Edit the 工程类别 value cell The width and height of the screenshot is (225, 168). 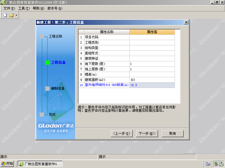click(x=152, y=43)
